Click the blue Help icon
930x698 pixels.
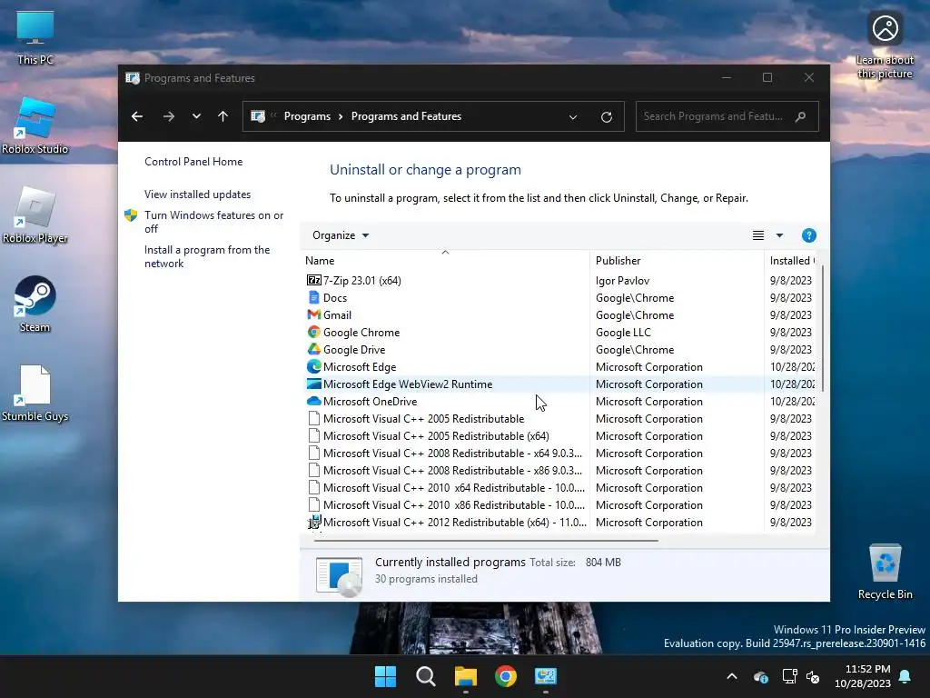808,235
